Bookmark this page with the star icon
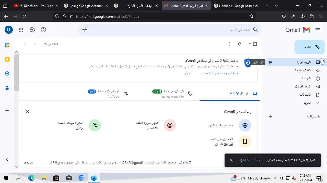Viewport: 327px width, 183px height. pyautogui.click(x=251, y=16)
